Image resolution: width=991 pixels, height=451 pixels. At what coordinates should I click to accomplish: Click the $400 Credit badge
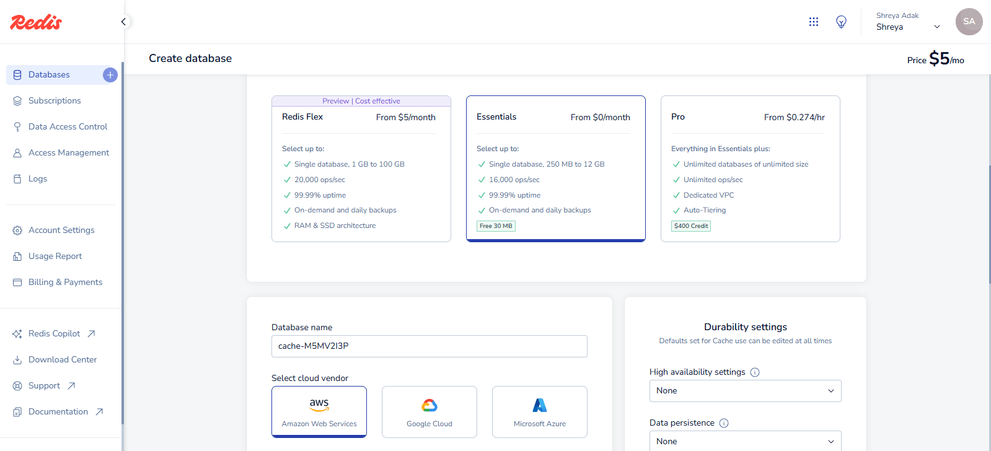click(x=691, y=226)
